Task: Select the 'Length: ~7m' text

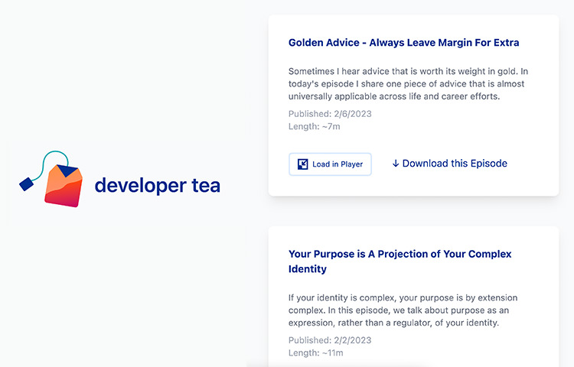Action: 314,126
